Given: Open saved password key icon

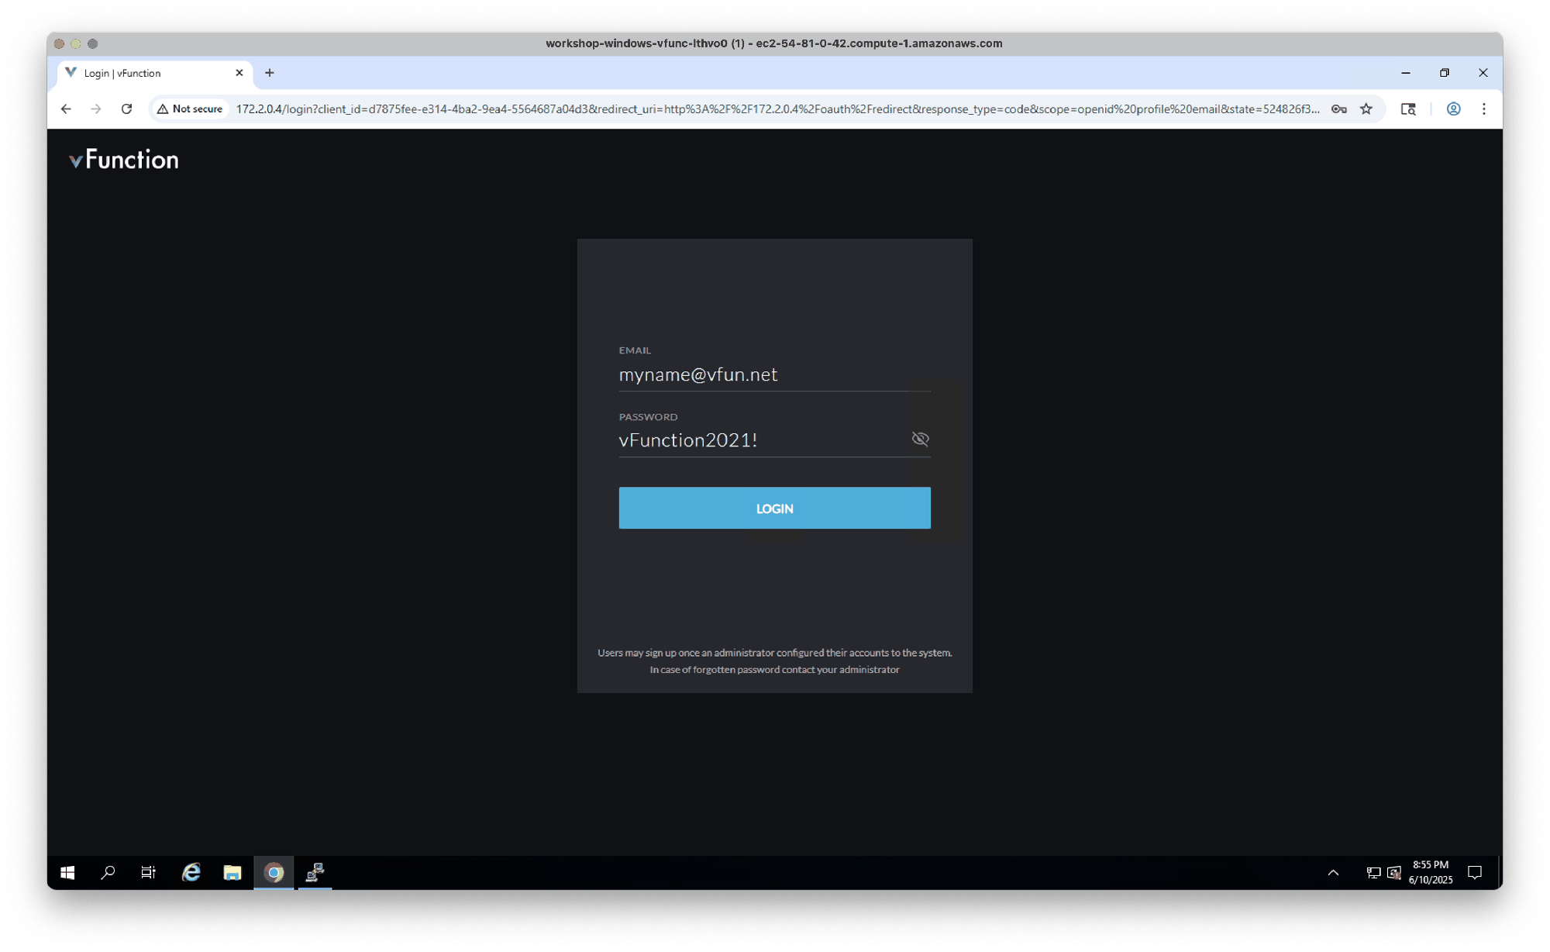Looking at the screenshot, I should pos(1338,109).
